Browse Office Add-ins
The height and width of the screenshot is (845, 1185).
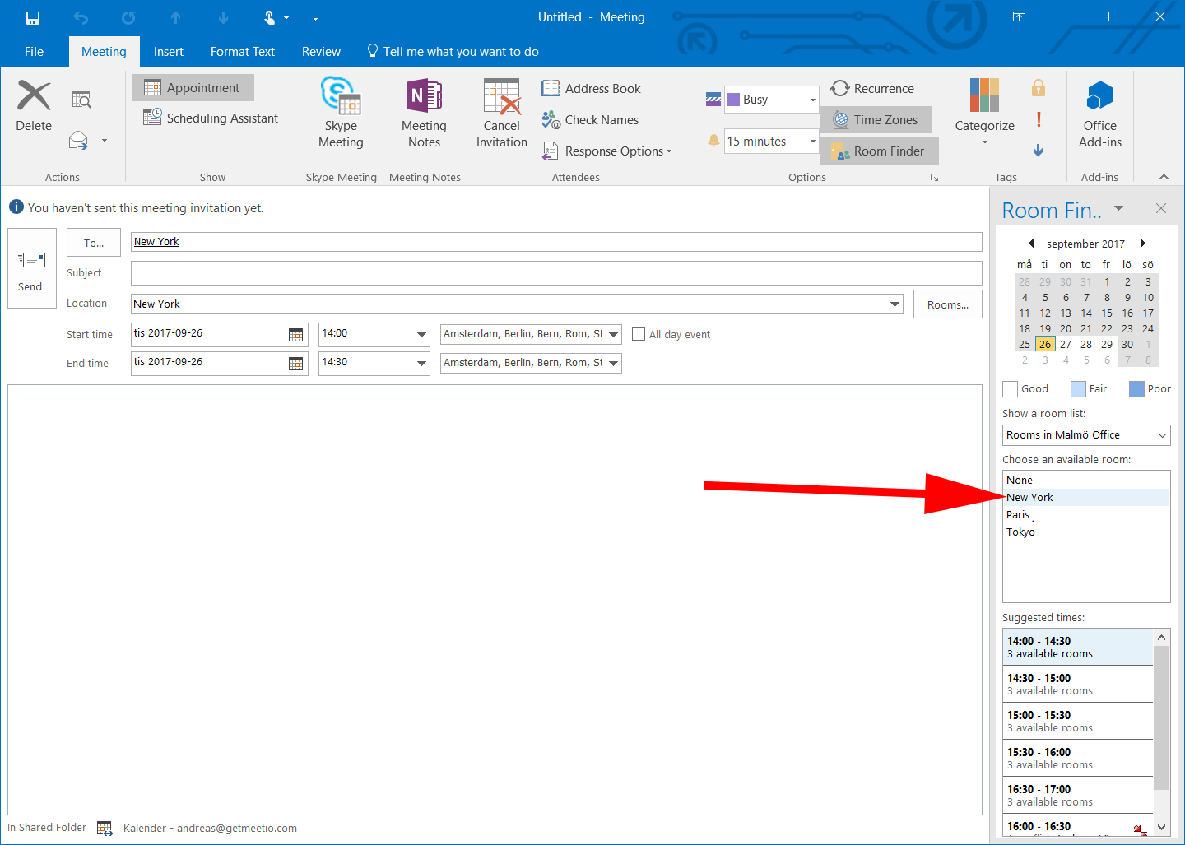click(x=1099, y=114)
